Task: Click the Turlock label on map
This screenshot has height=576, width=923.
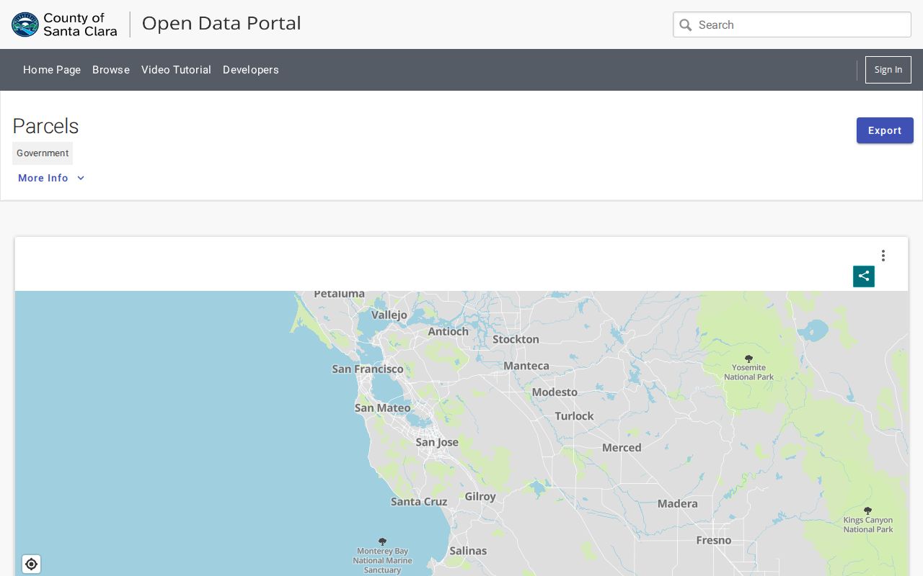Action: click(574, 416)
